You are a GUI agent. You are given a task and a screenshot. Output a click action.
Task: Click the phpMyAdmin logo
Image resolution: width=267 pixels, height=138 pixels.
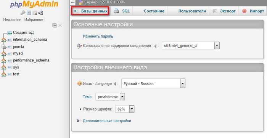[x=34, y=4]
